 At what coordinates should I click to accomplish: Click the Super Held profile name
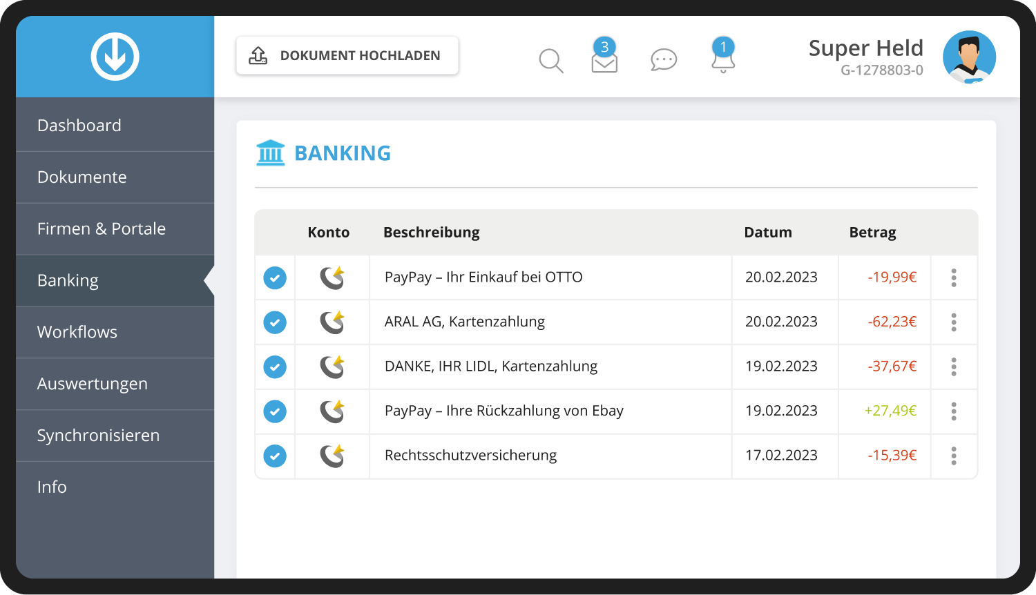[x=866, y=48]
